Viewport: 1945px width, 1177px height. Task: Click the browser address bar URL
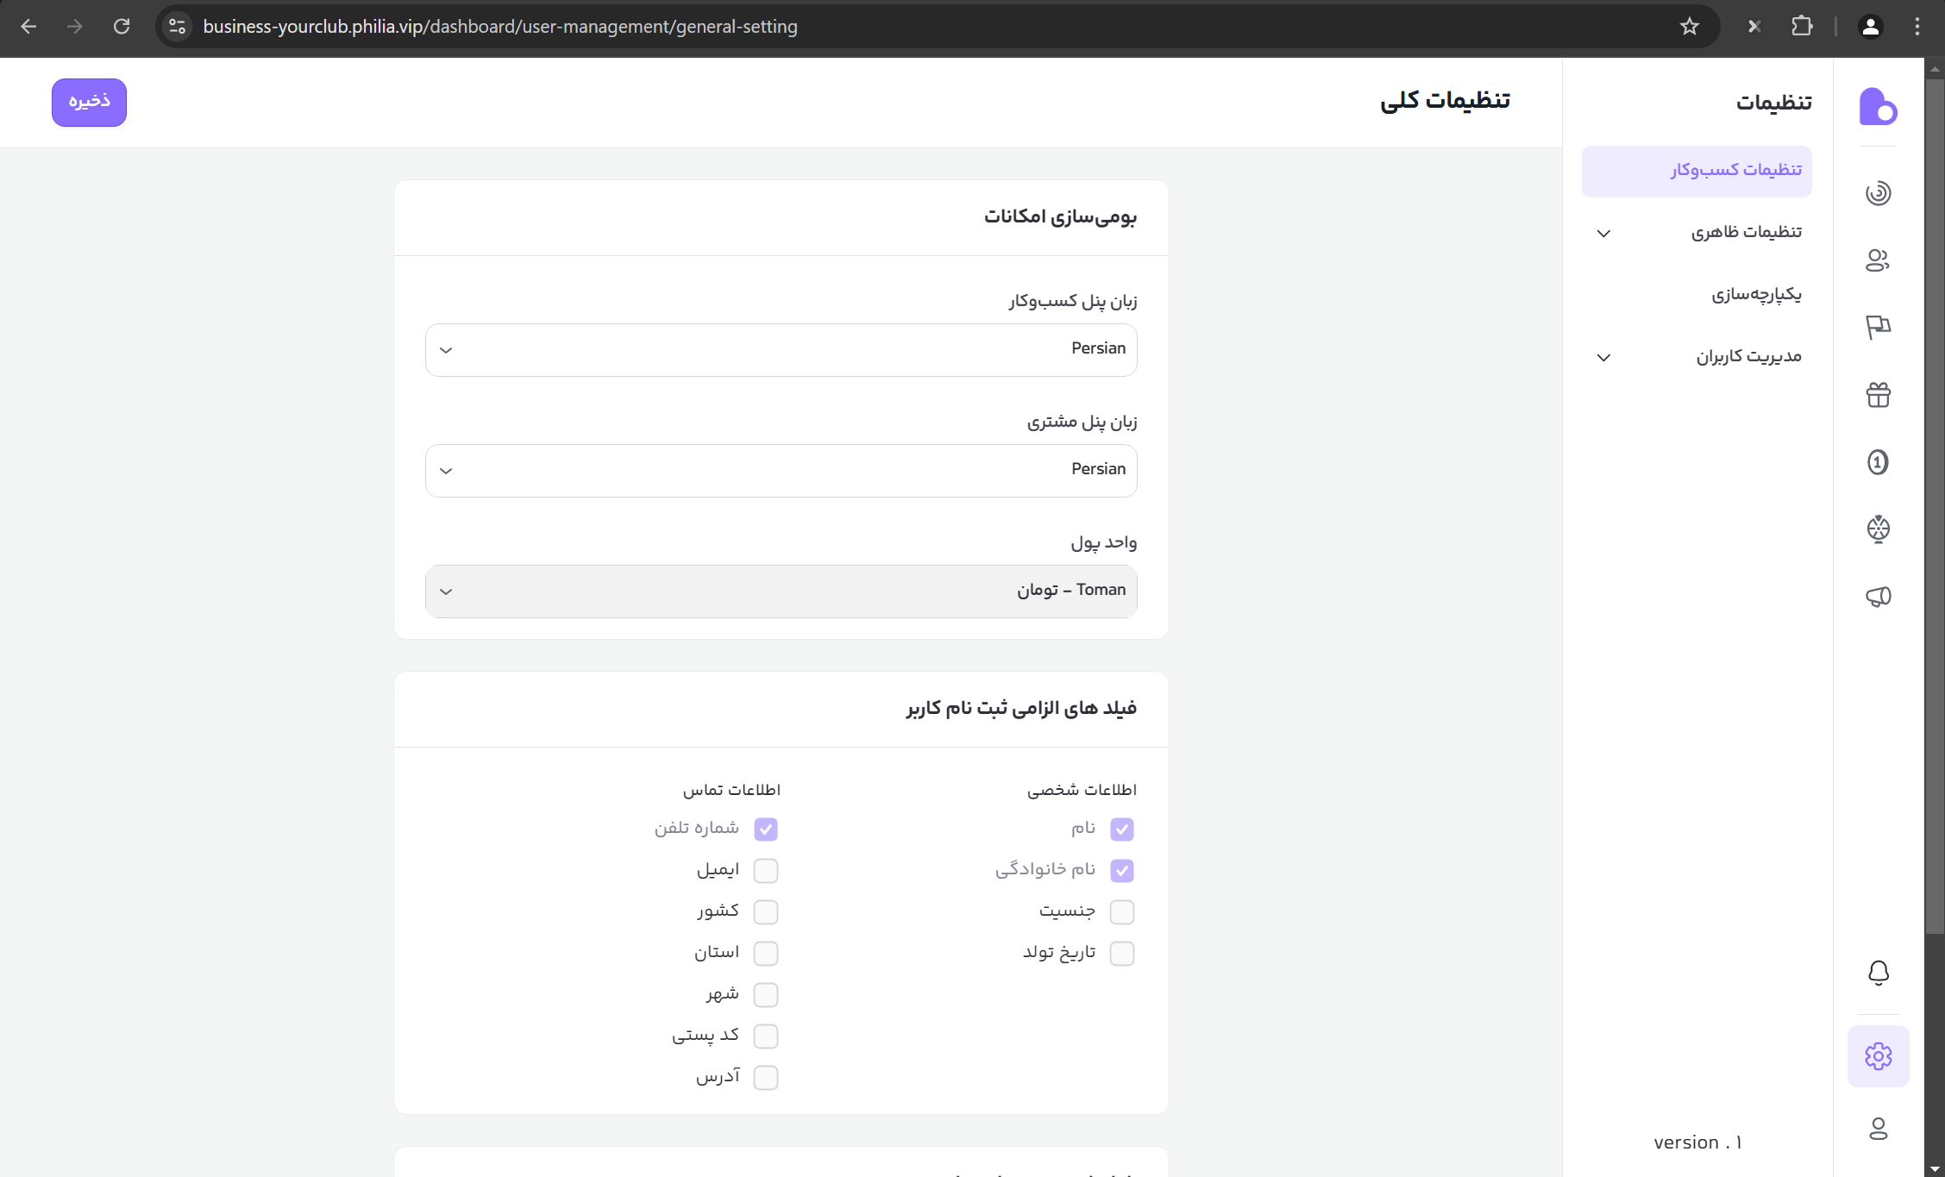[500, 27]
